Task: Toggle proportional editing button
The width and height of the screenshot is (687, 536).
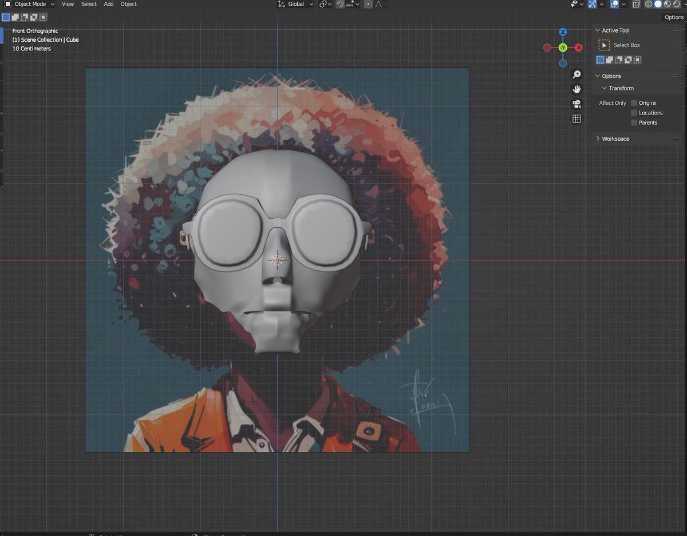Action: [368, 4]
